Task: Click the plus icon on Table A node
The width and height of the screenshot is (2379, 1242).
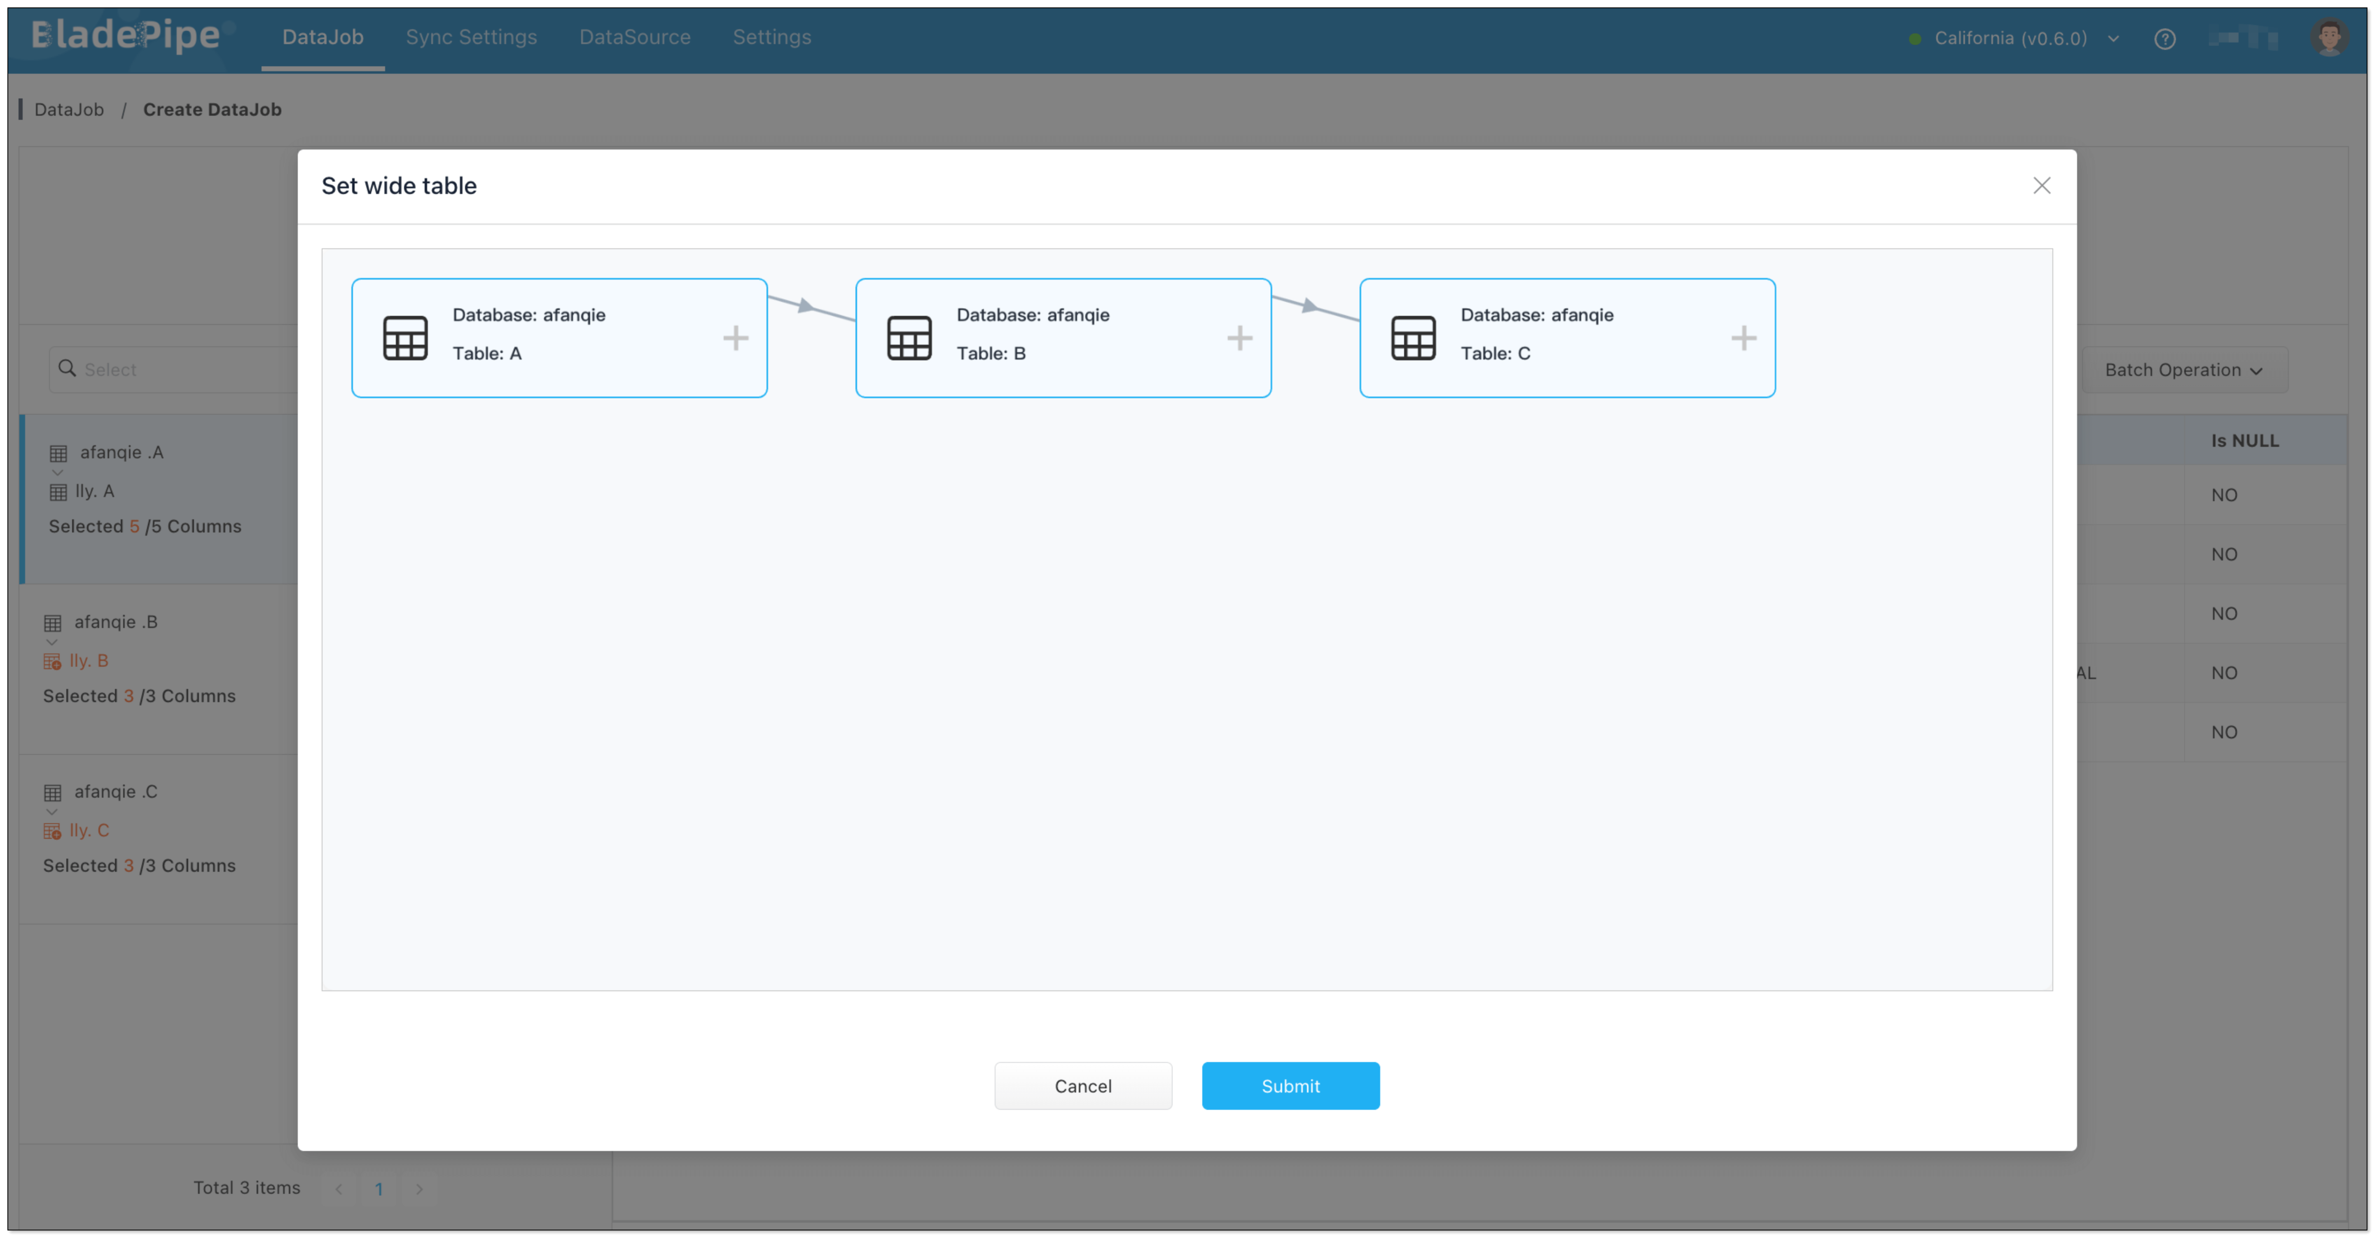Action: pyautogui.click(x=735, y=338)
